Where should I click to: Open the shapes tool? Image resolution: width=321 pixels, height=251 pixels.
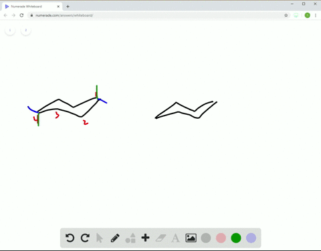(x=130, y=238)
